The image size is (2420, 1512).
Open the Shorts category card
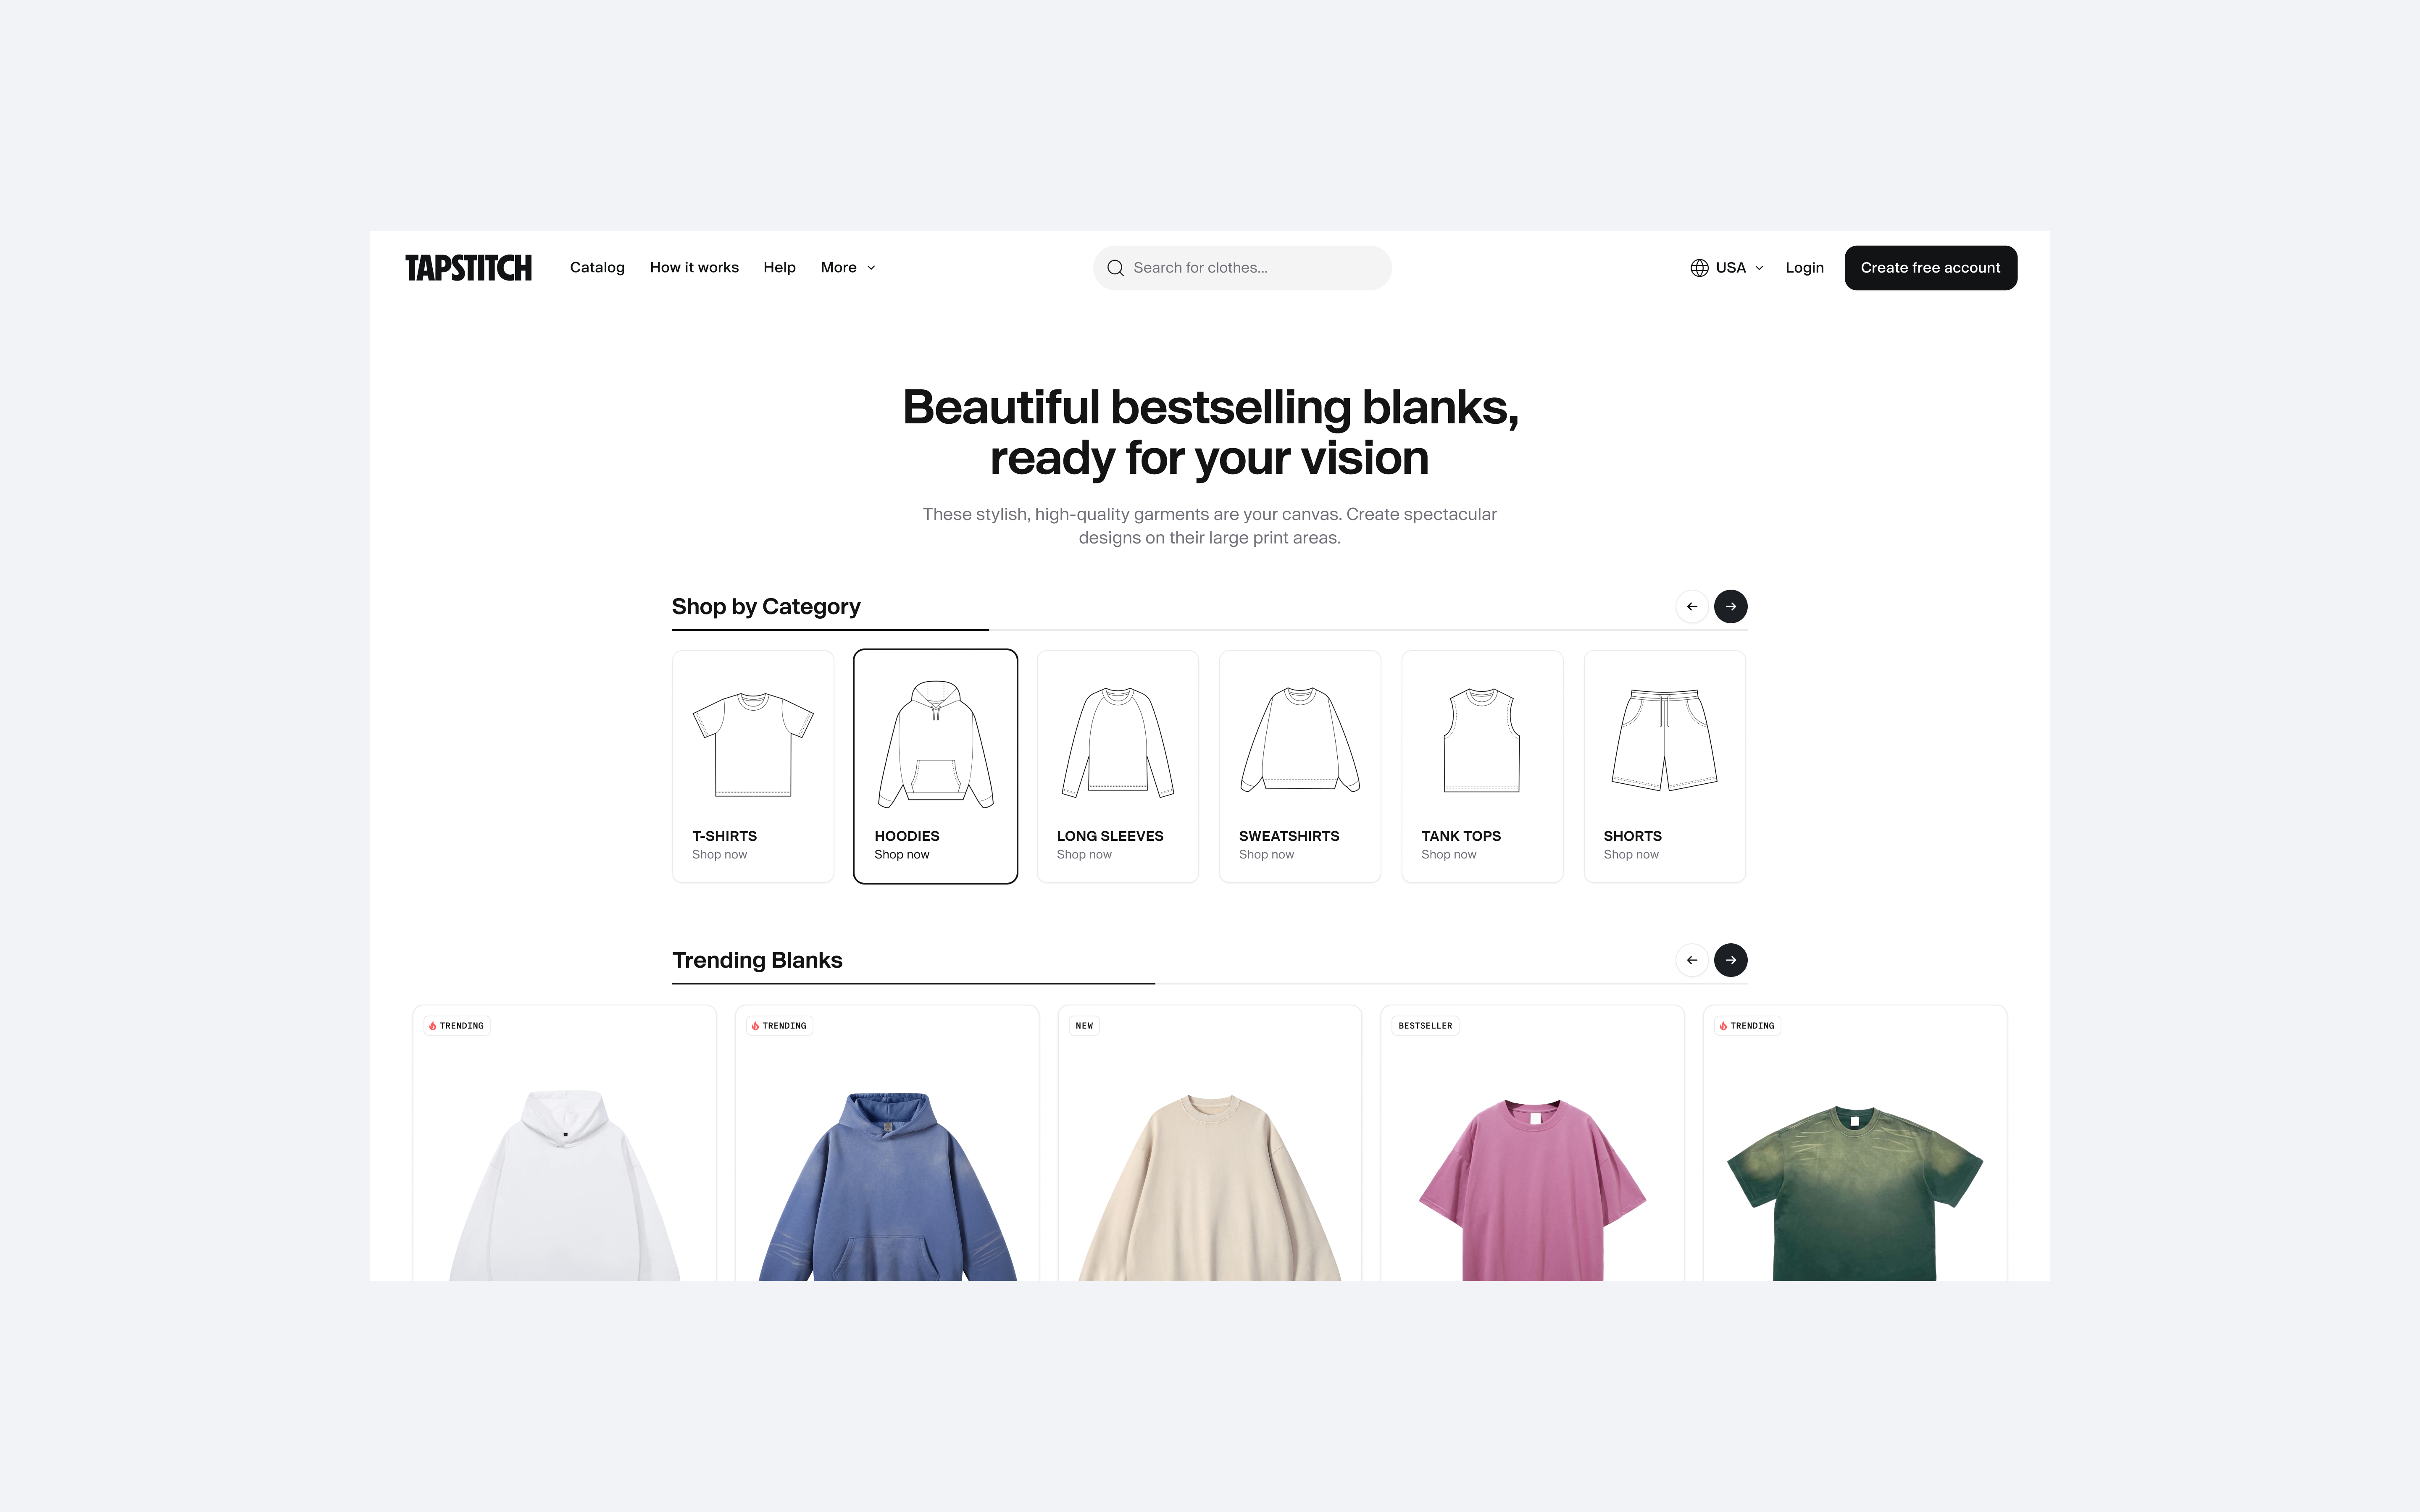pos(1664,767)
